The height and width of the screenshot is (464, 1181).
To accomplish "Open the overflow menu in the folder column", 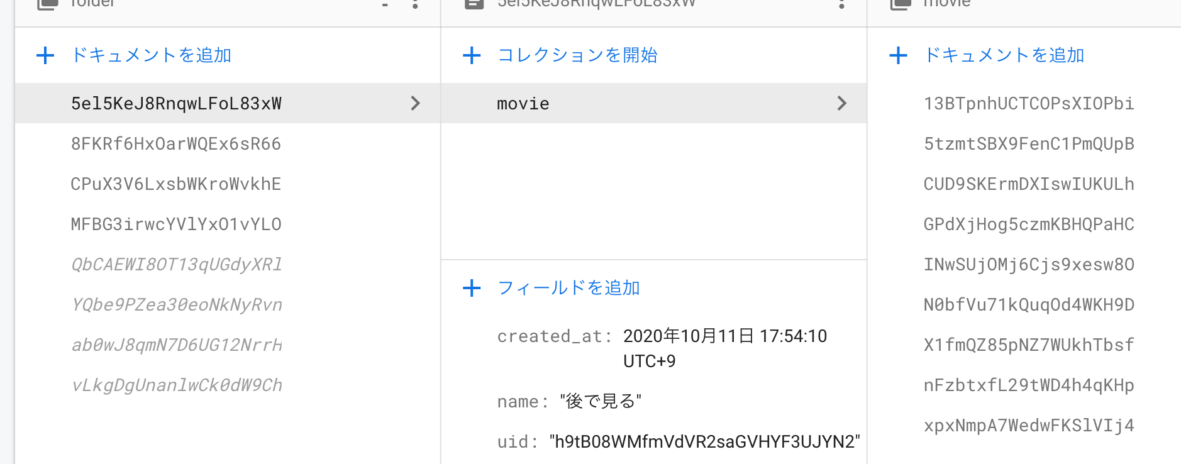I will 414,5.
